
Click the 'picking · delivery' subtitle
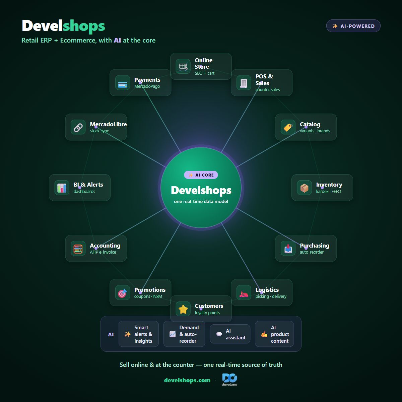point(271,296)
